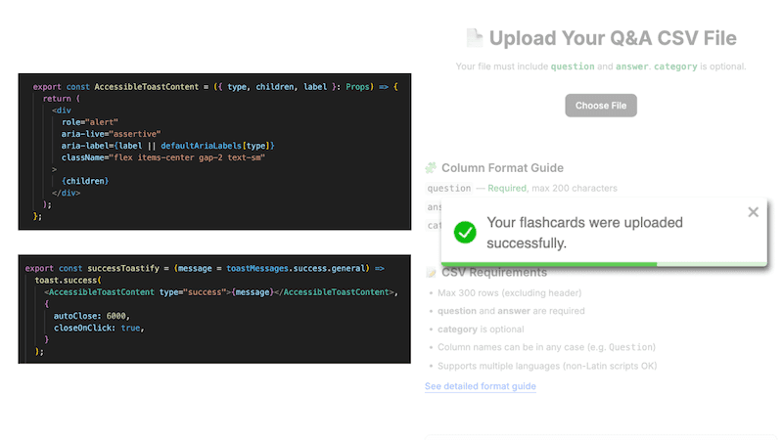The height and width of the screenshot is (440, 783).
Task: Click the green checkmark success icon
Action: [x=465, y=233]
